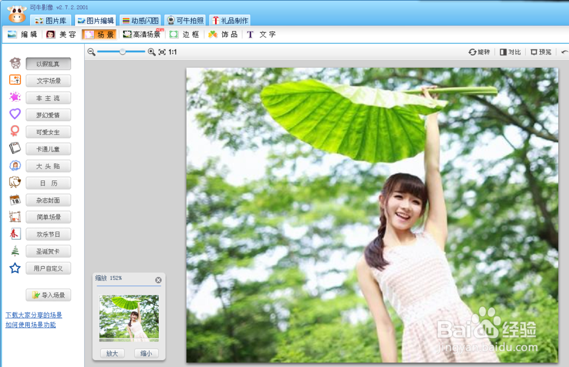Click the 大头贴 portrait icon
This screenshot has height=367, width=569.
(15, 166)
